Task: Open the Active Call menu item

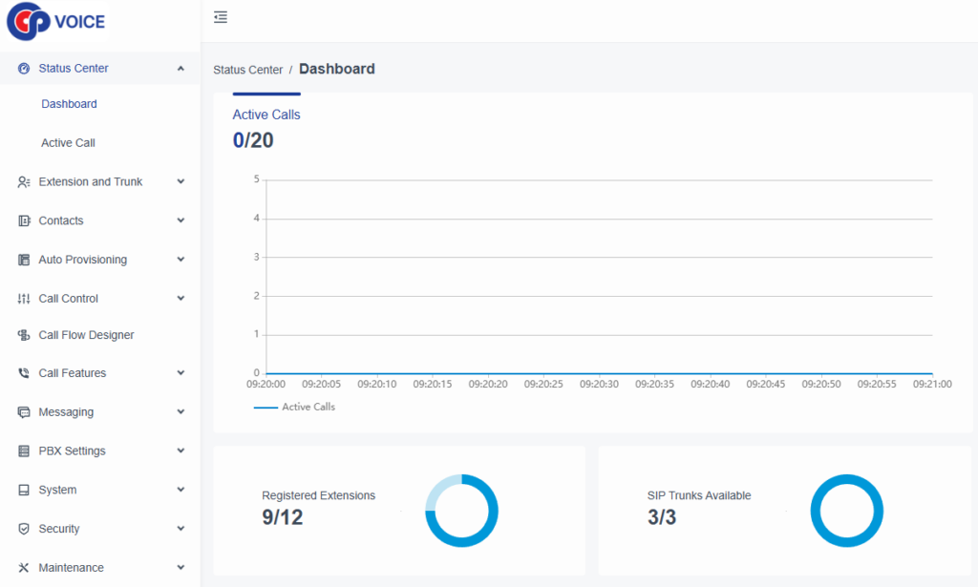Action: [68, 143]
